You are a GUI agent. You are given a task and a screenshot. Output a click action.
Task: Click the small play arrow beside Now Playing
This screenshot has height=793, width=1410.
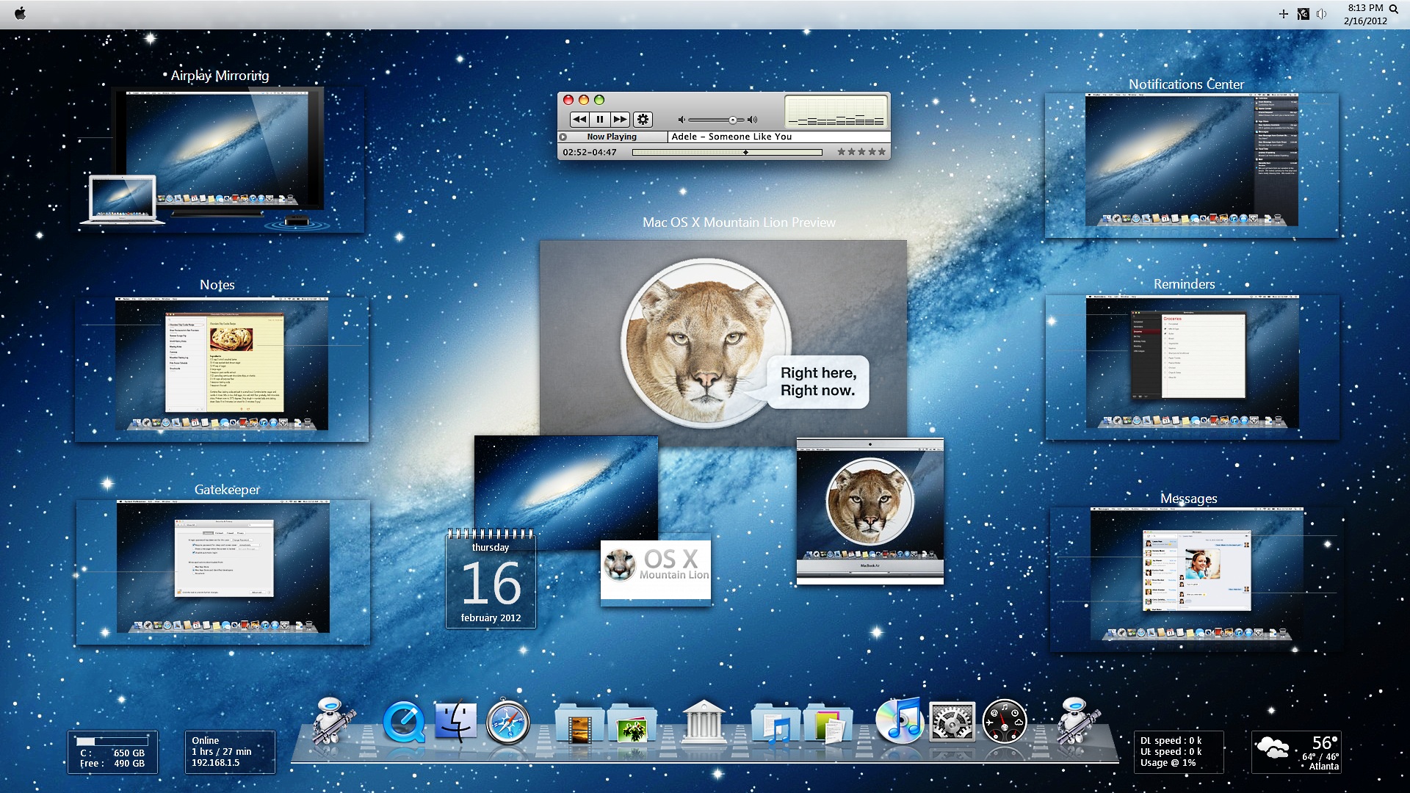pyautogui.click(x=563, y=137)
